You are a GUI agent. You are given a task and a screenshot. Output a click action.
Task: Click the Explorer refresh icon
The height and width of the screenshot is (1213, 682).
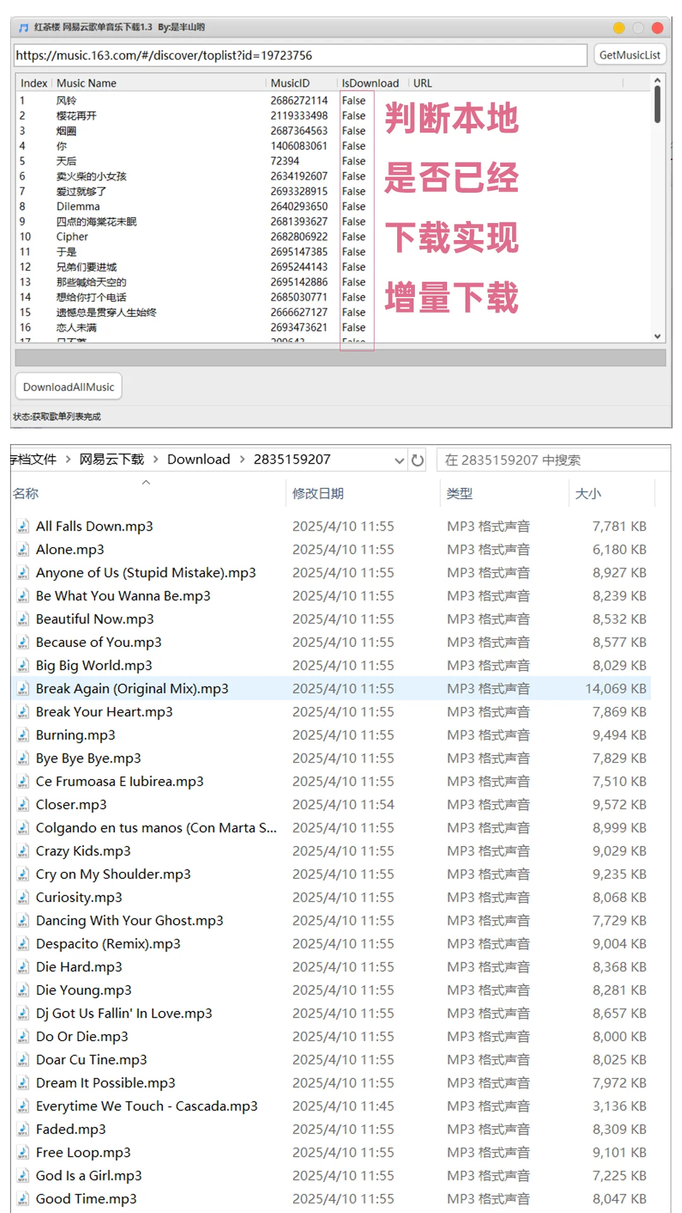pos(417,460)
